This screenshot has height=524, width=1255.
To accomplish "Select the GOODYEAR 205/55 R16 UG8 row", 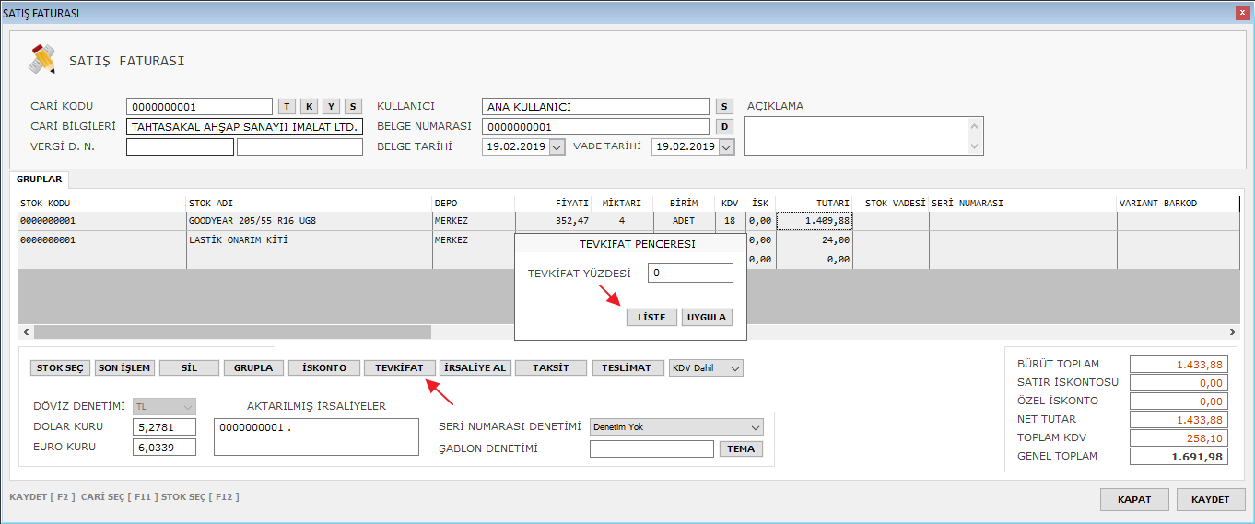I will (x=627, y=221).
